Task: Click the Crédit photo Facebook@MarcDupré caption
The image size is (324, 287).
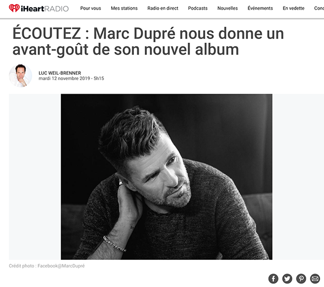Action: (x=46, y=266)
